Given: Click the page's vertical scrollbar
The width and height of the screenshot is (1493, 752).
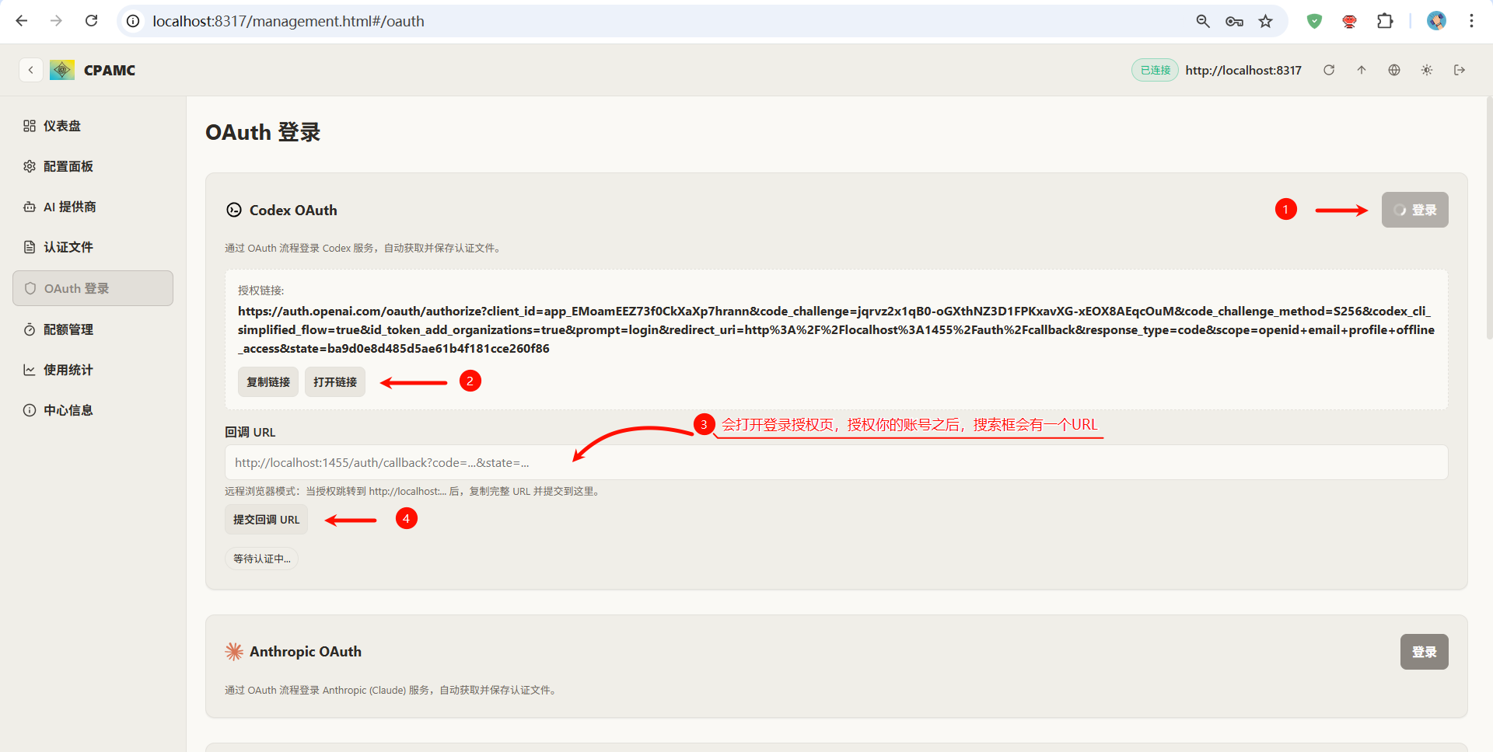Looking at the screenshot, I should point(1488,218).
